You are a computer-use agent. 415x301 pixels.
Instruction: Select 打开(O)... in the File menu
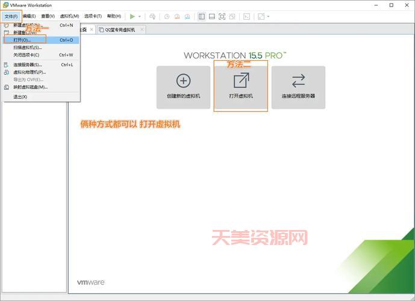coord(42,40)
